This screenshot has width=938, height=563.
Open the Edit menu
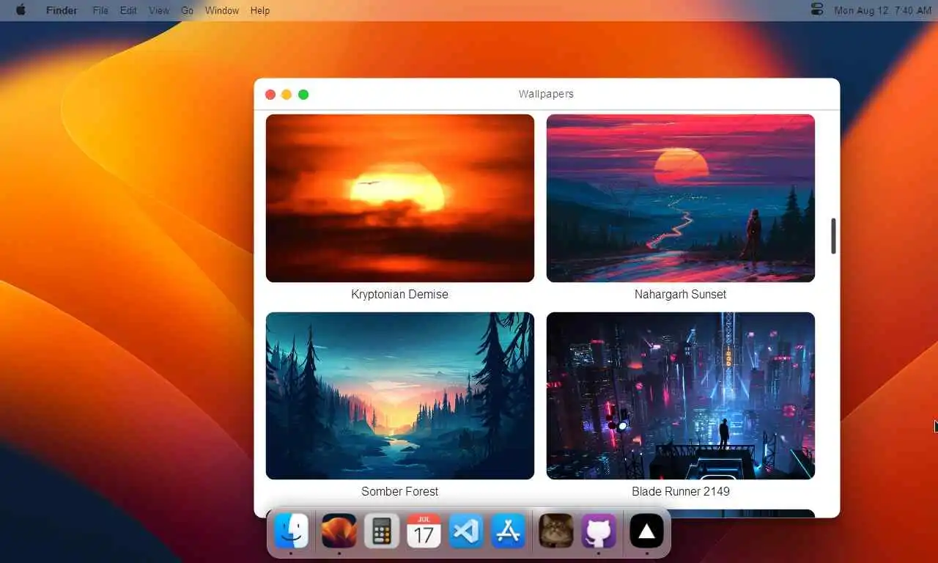tap(128, 10)
